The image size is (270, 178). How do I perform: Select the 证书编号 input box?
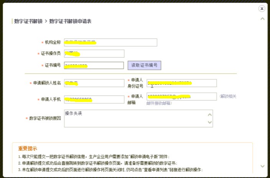point(94,66)
